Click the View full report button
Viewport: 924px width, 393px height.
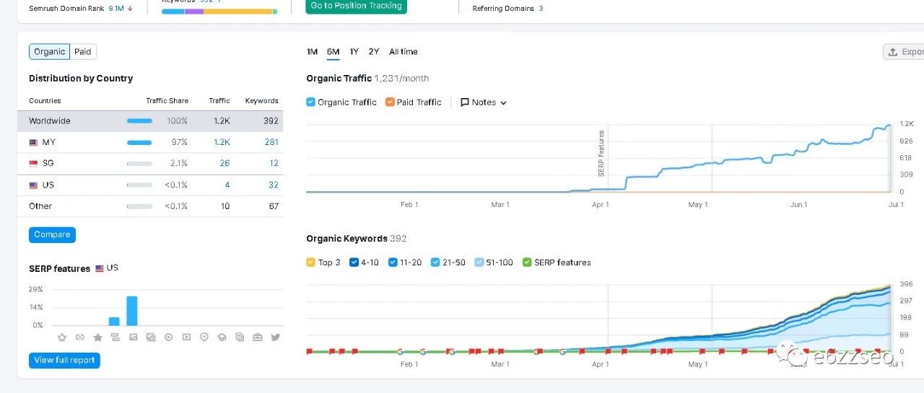(64, 361)
